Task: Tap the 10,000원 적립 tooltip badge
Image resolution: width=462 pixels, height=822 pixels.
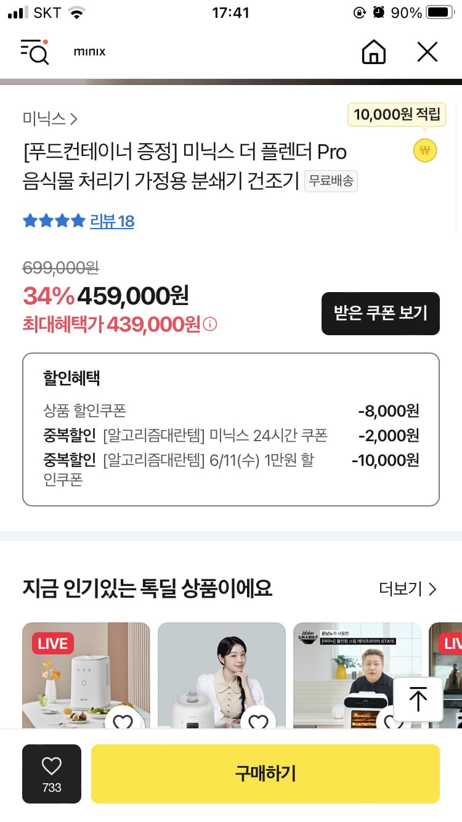Action: tap(397, 115)
